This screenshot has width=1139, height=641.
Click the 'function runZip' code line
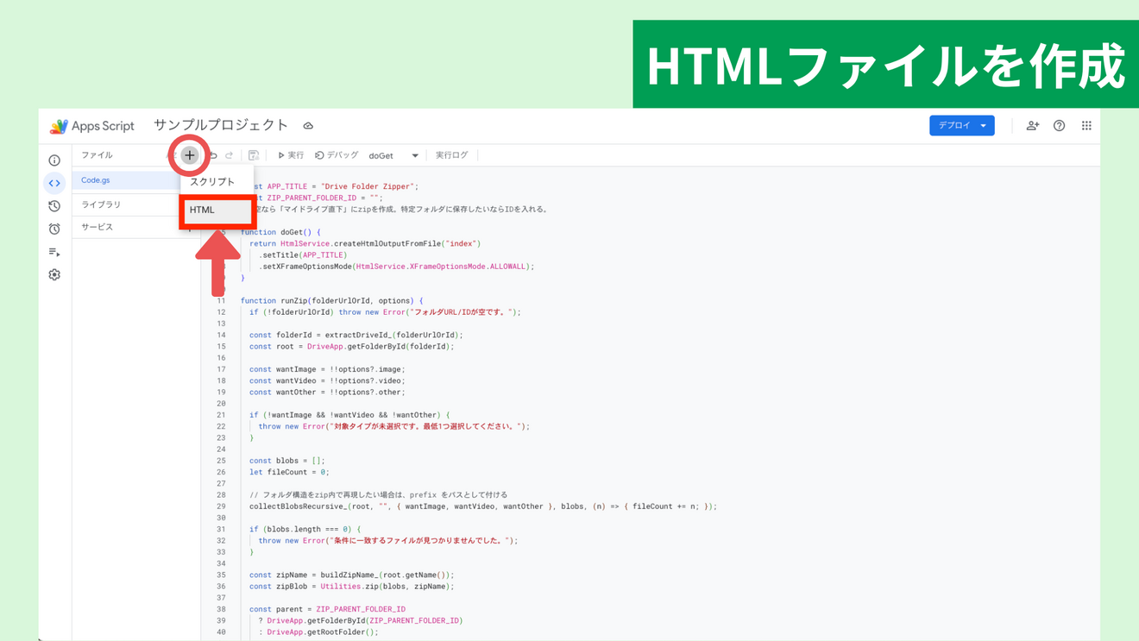coord(331,301)
